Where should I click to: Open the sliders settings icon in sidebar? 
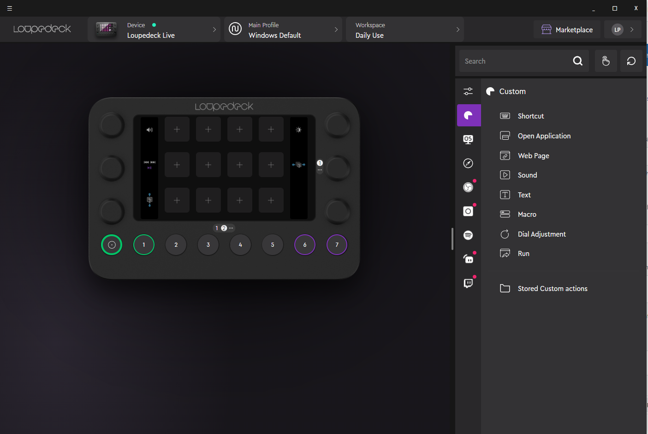(468, 91)
